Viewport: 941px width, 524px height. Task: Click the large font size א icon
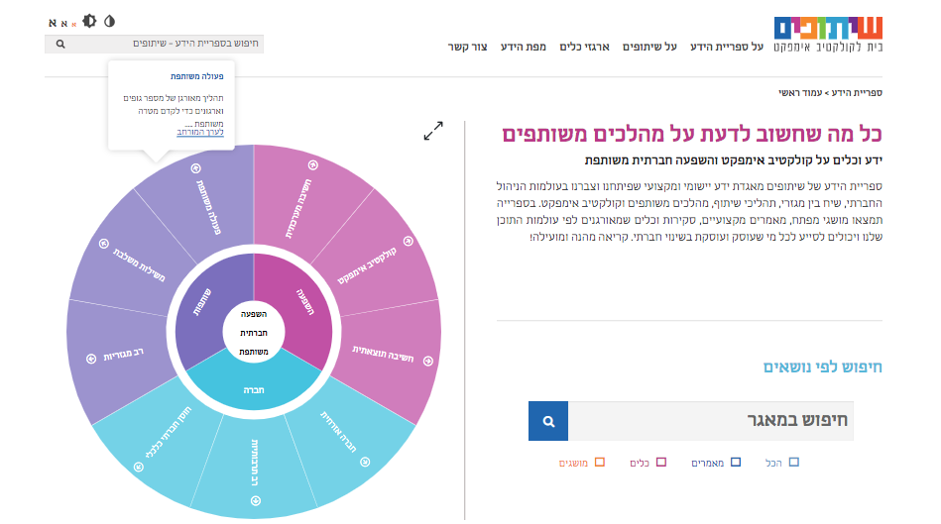[x=53, y=23]
